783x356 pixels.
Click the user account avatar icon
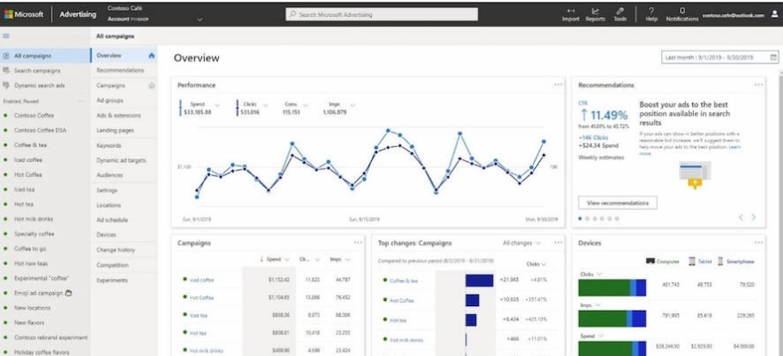(774, 14)
